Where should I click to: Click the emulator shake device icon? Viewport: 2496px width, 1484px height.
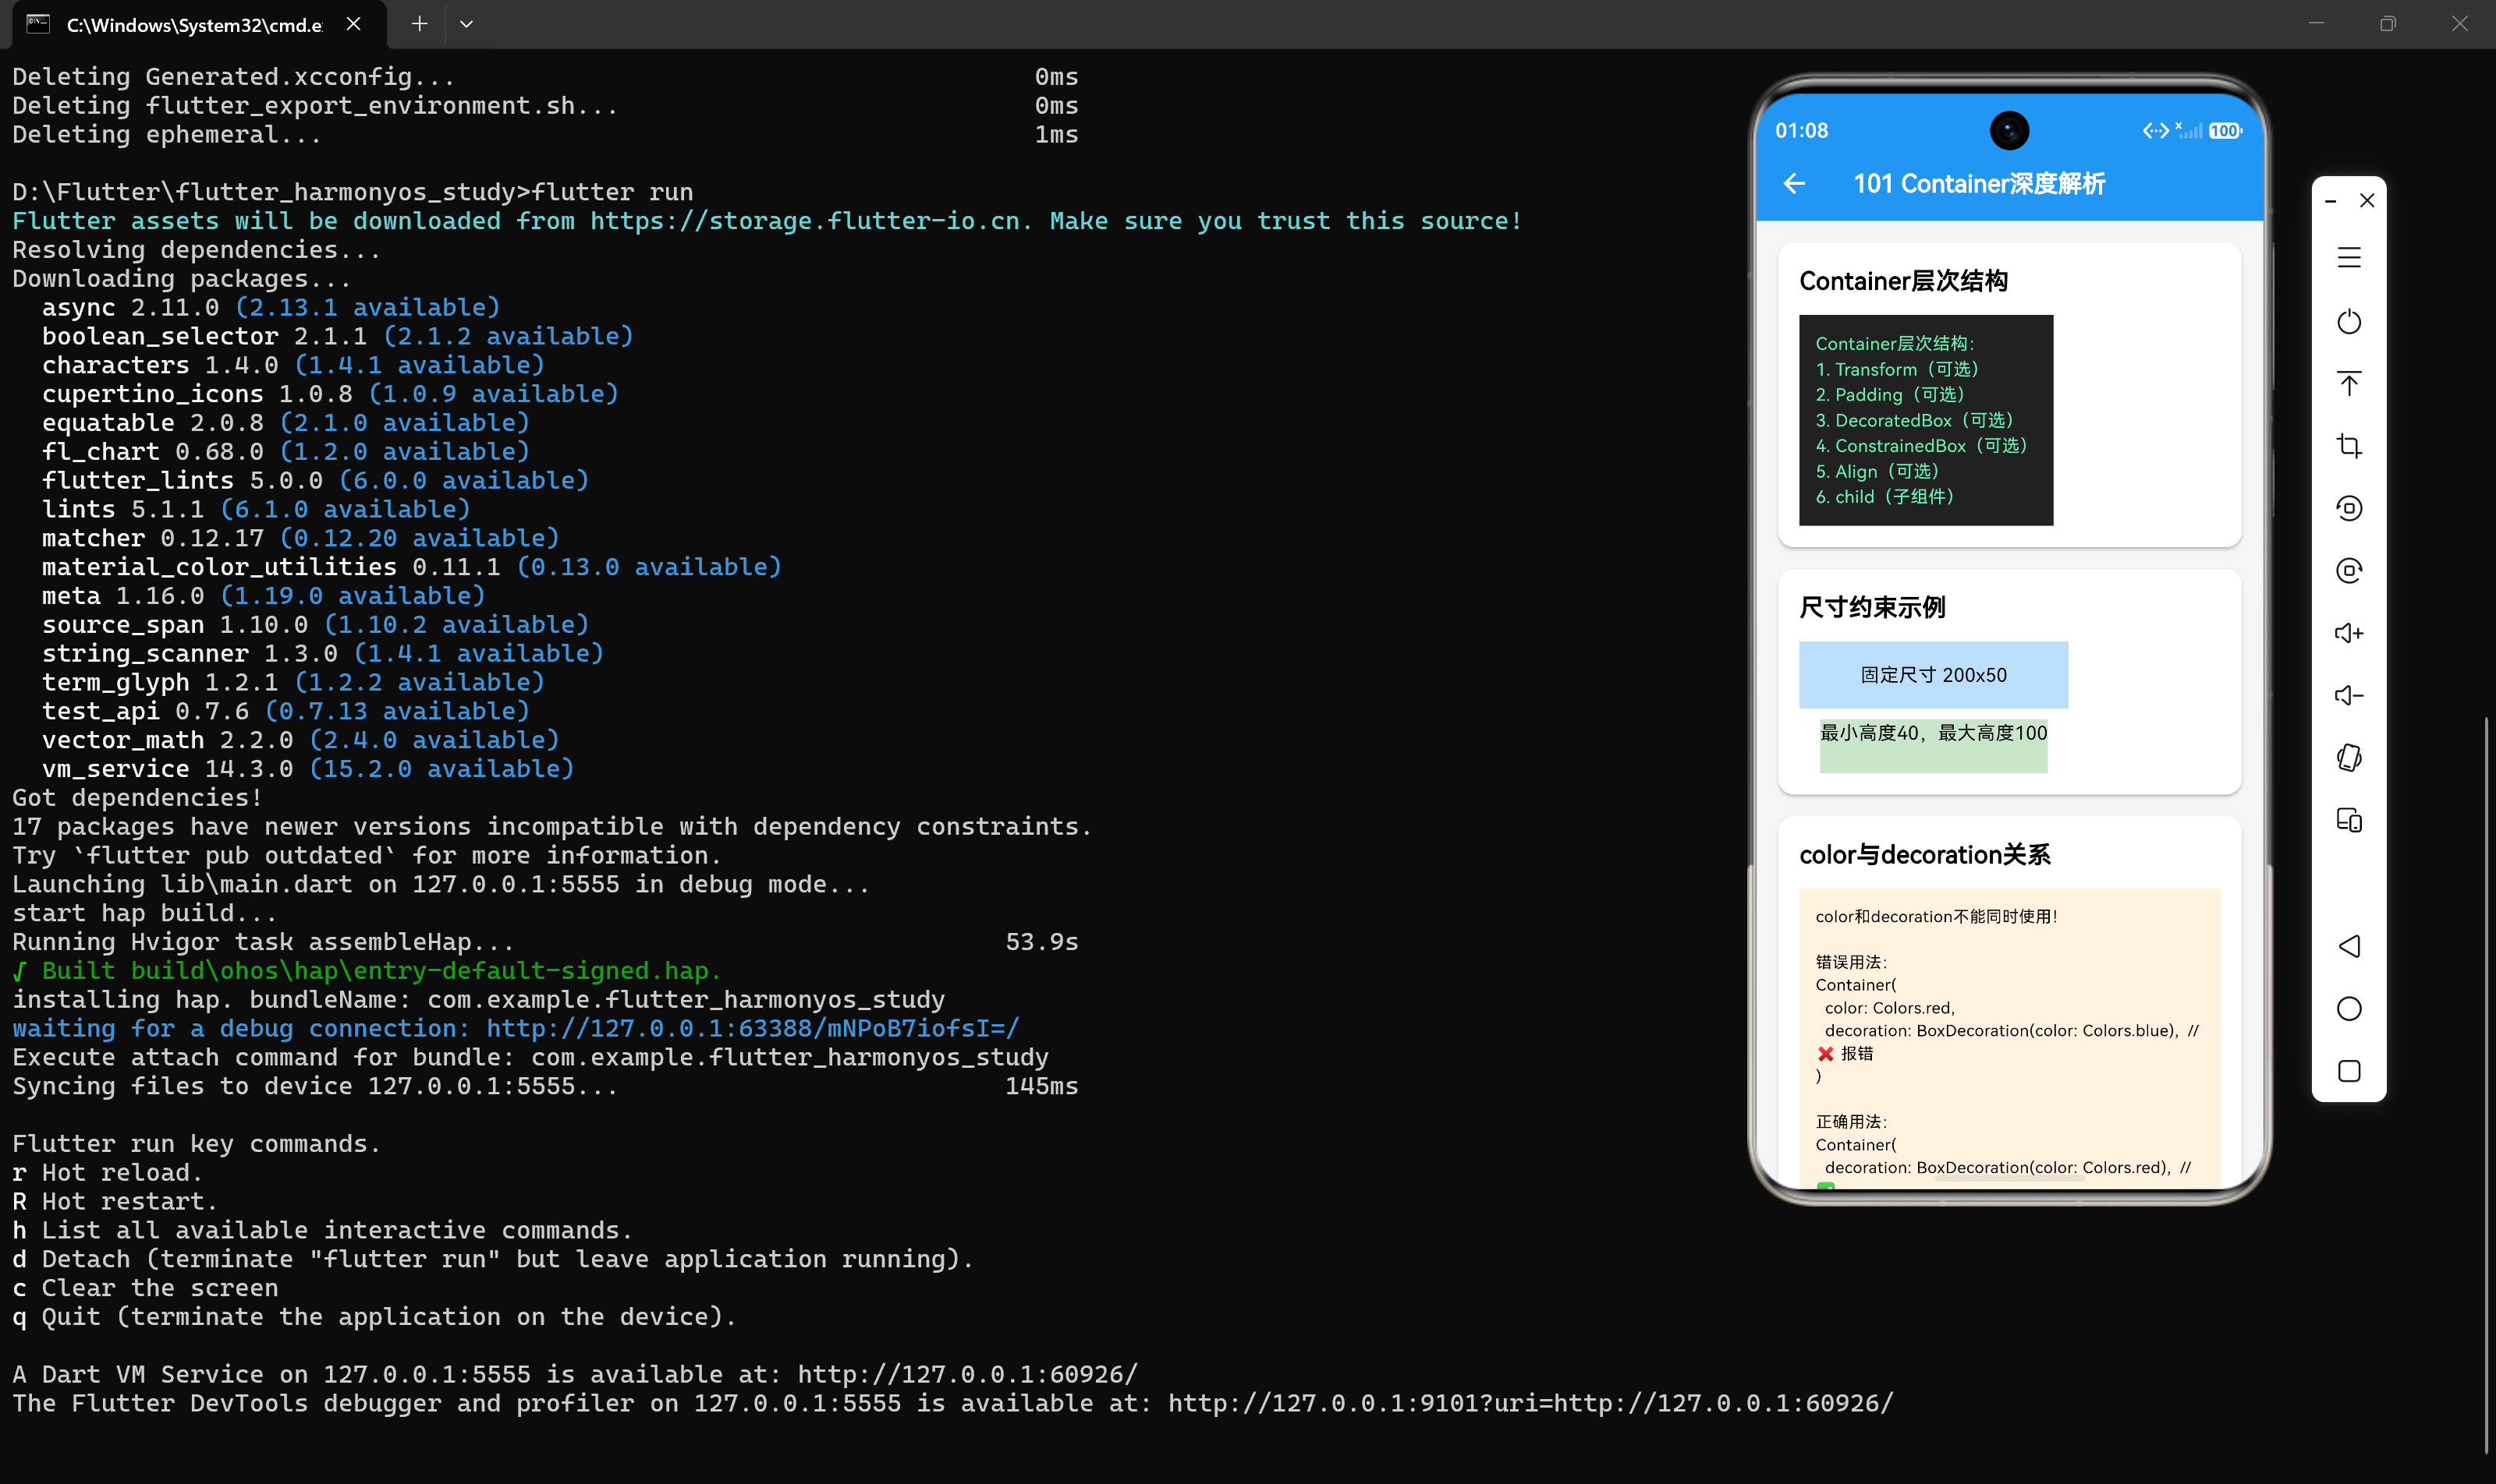coord(2349,758)
